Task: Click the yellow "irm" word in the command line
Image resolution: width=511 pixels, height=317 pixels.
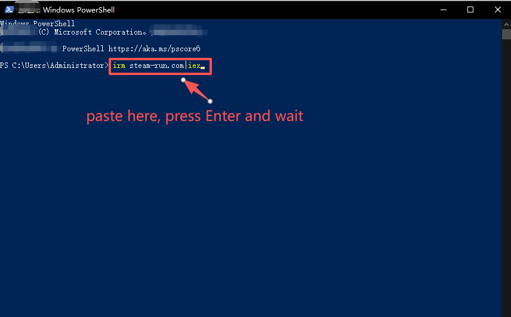Action: click(x=119, y=66)
